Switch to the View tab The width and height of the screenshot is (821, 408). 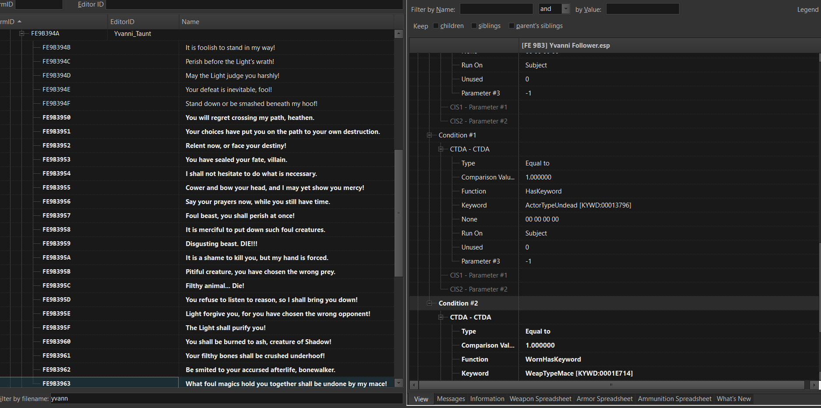[421, 399]
